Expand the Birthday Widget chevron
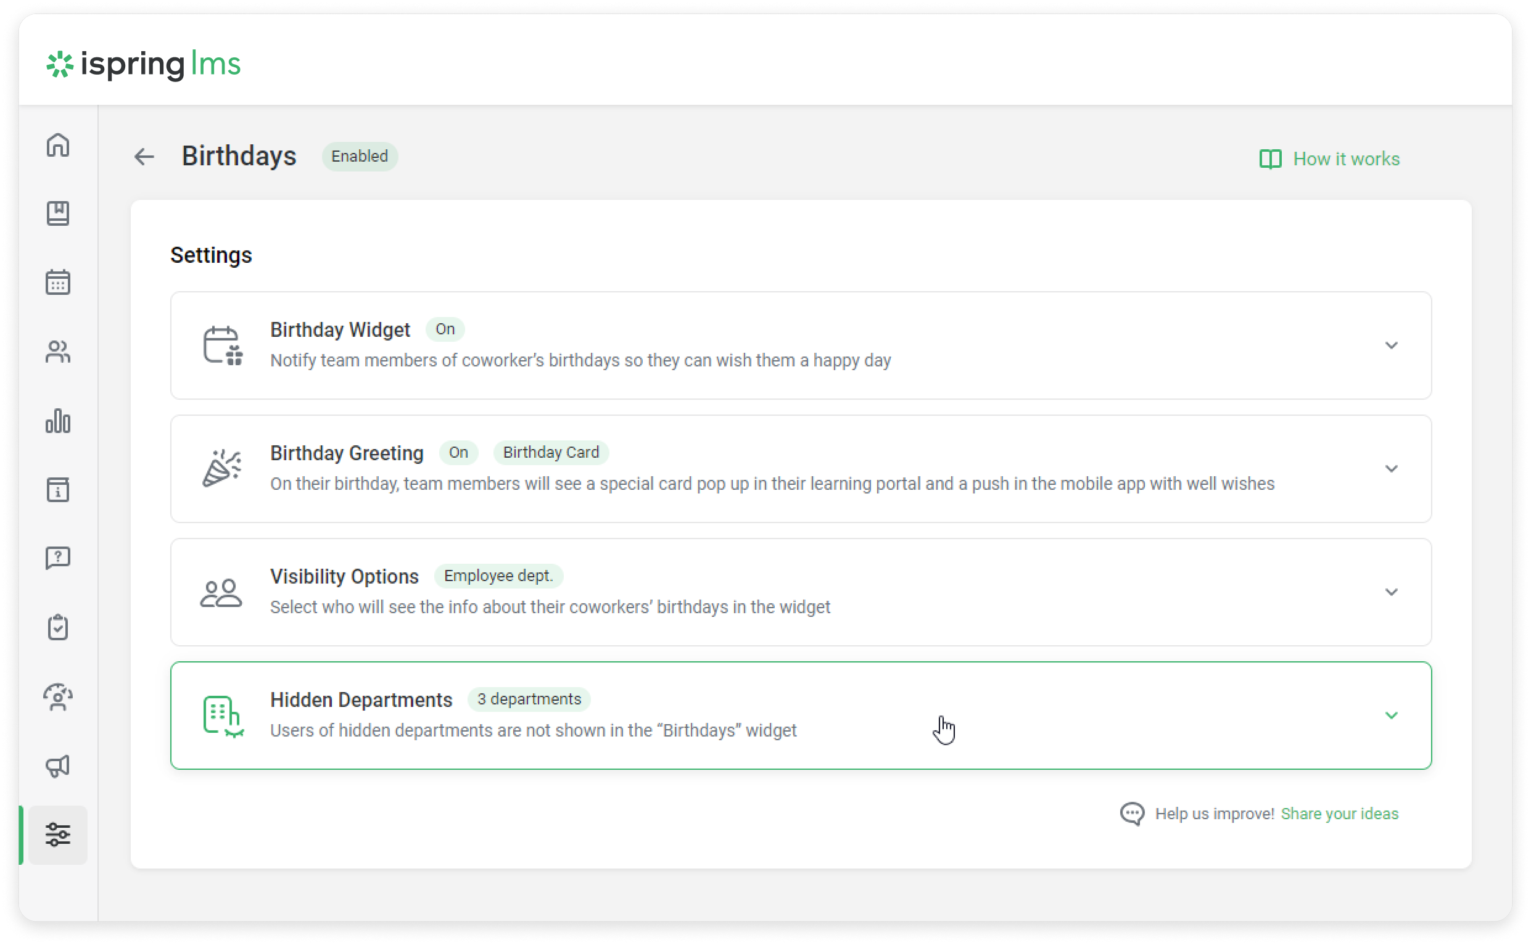Viewport: 1531px width, 945px height. point(1390,345)
